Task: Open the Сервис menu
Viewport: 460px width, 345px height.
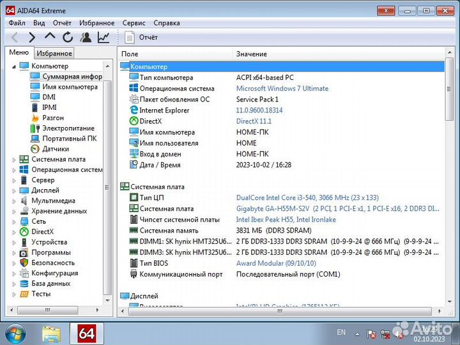Action: (x=134, y=23)
